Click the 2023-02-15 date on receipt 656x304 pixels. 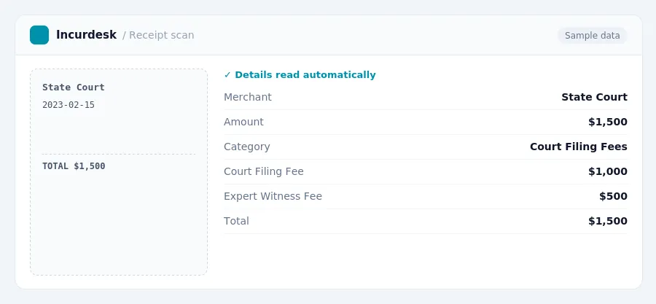click(x=69, y=105)
